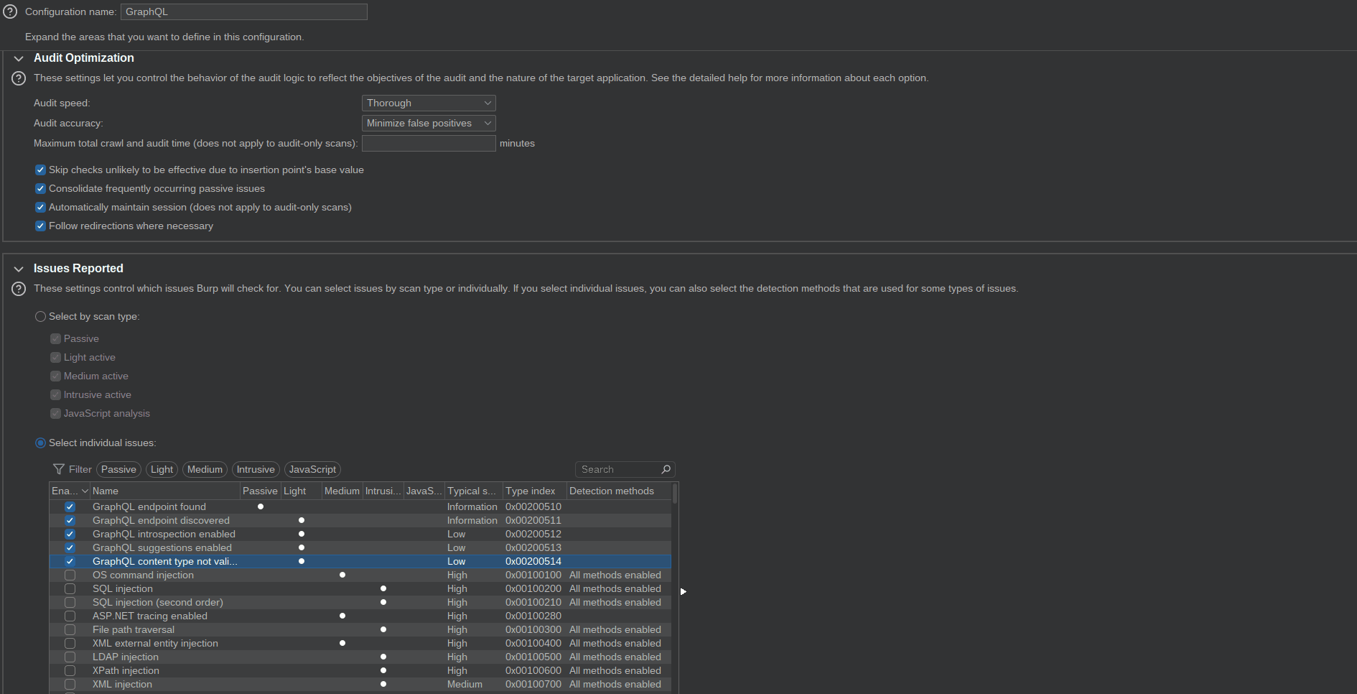
Task: Open the Audit Optimization help icon
Action: pos(19,78)
